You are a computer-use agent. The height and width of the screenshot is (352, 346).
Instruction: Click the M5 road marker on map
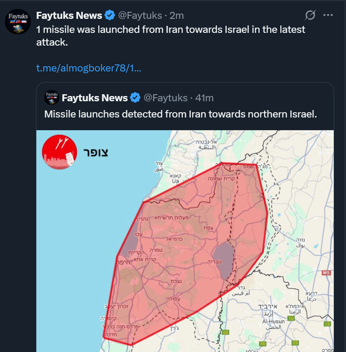(326, 273)
